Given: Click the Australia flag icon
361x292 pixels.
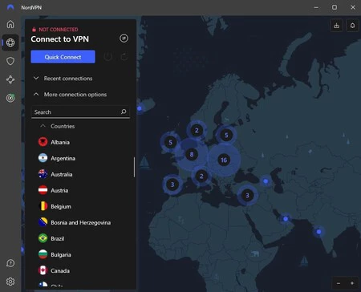Looking at the screenshot, I should (43, 174).
